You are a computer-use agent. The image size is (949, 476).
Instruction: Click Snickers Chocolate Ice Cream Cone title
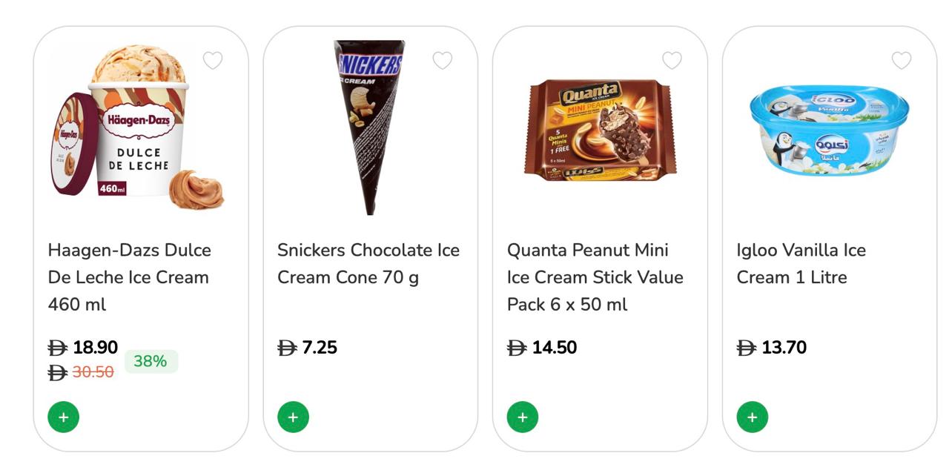point(368,264)
